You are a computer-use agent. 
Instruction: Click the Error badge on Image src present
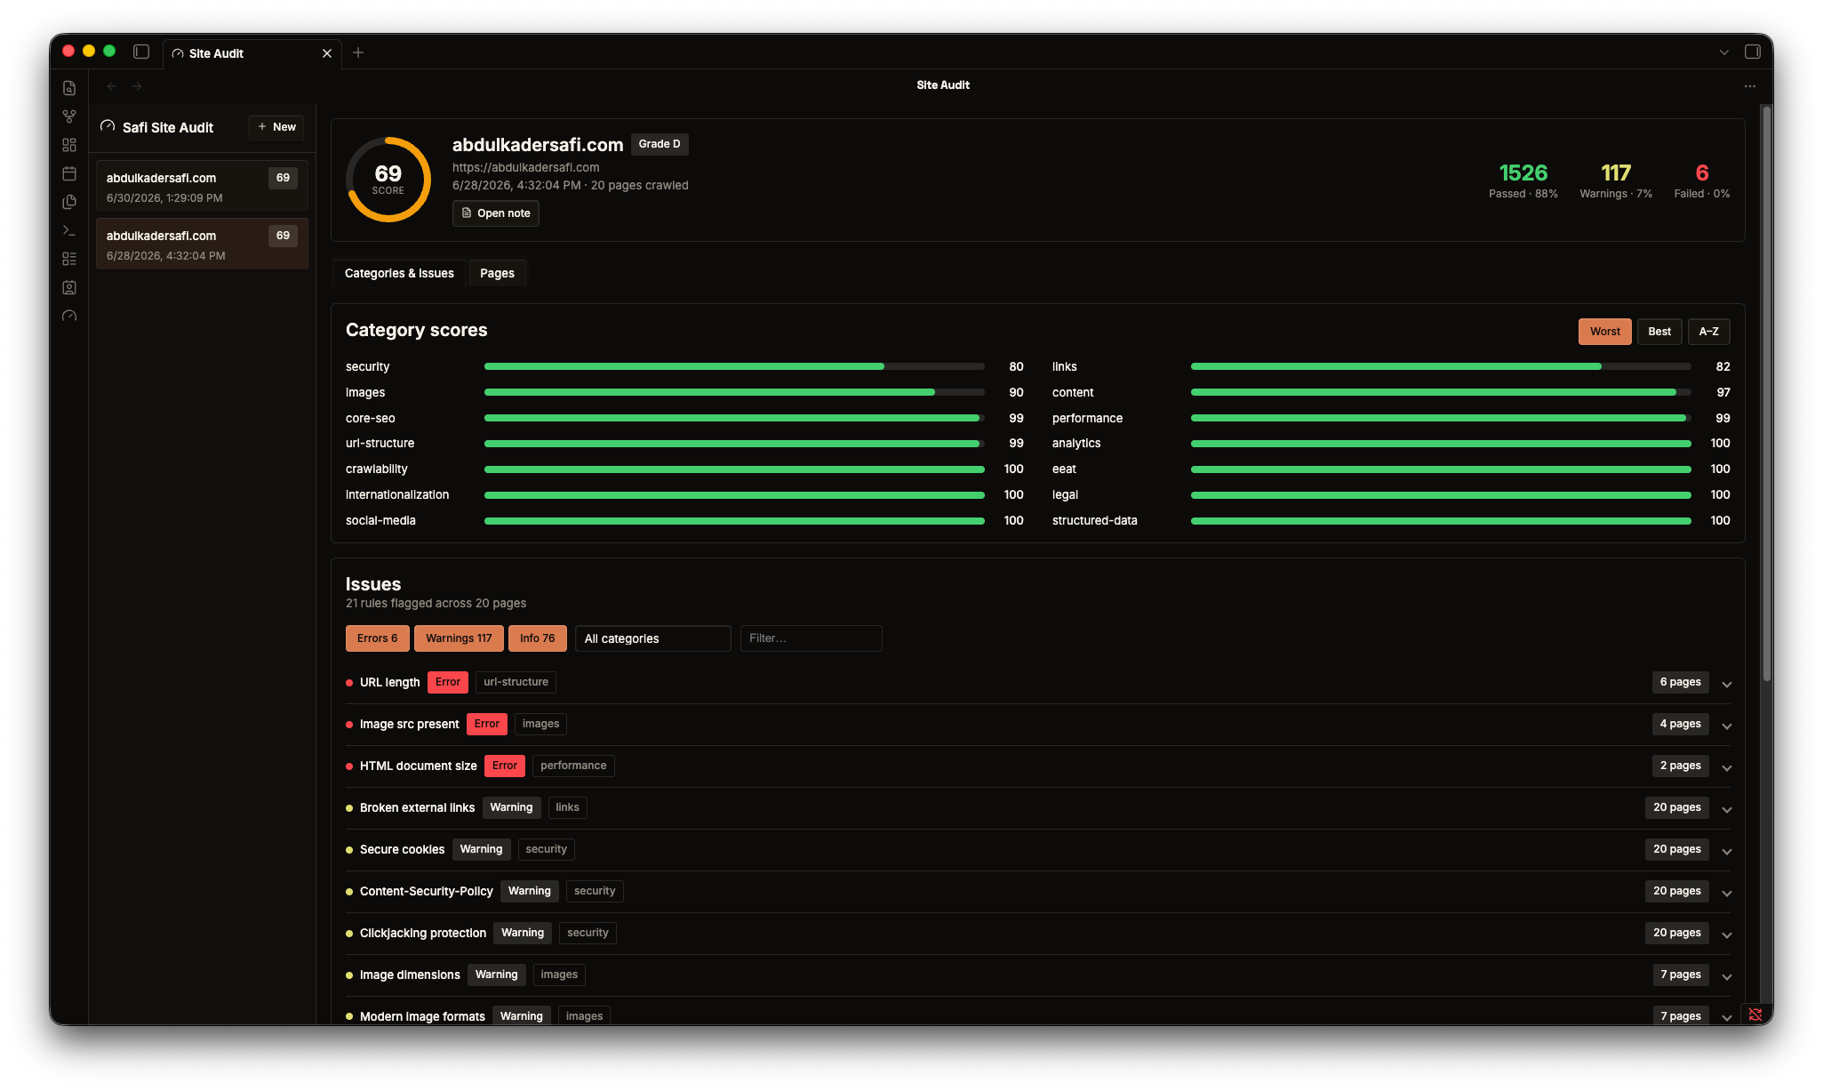[x=487, y=724]
